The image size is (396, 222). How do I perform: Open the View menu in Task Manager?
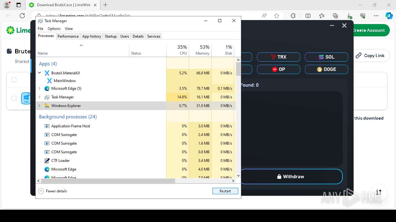[69, 29]
